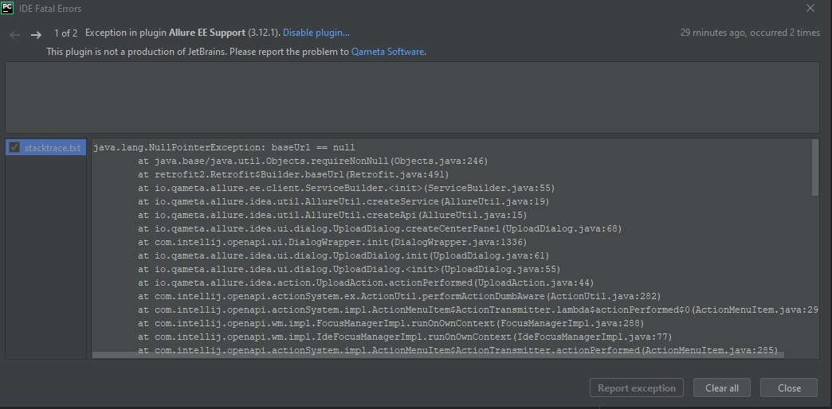This screenshot has height=409, width=832.
Task: Click the Report exception button
Action: [x=636, y=388]
